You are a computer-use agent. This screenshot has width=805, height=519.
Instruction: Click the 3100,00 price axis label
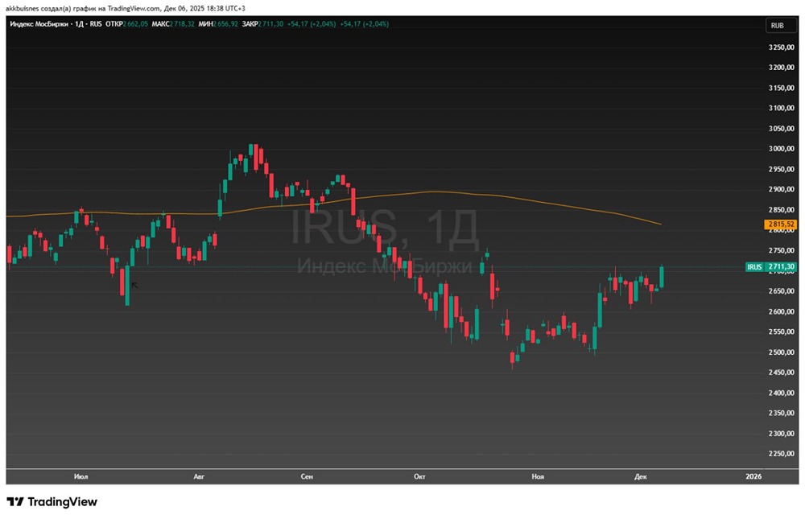781,108
